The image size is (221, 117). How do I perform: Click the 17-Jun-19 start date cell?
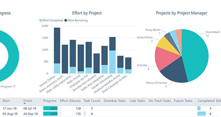[x=10, y=108]
